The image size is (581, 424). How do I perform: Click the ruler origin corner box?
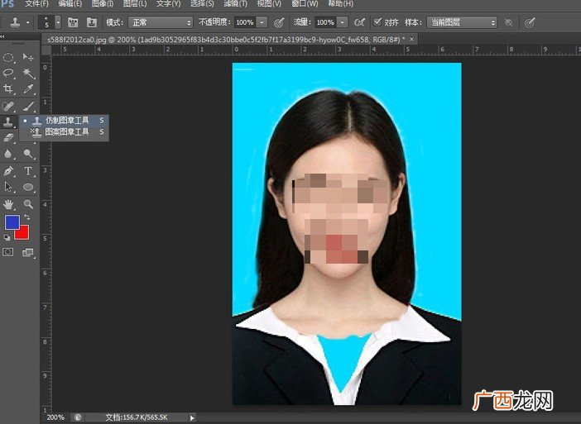46,50
